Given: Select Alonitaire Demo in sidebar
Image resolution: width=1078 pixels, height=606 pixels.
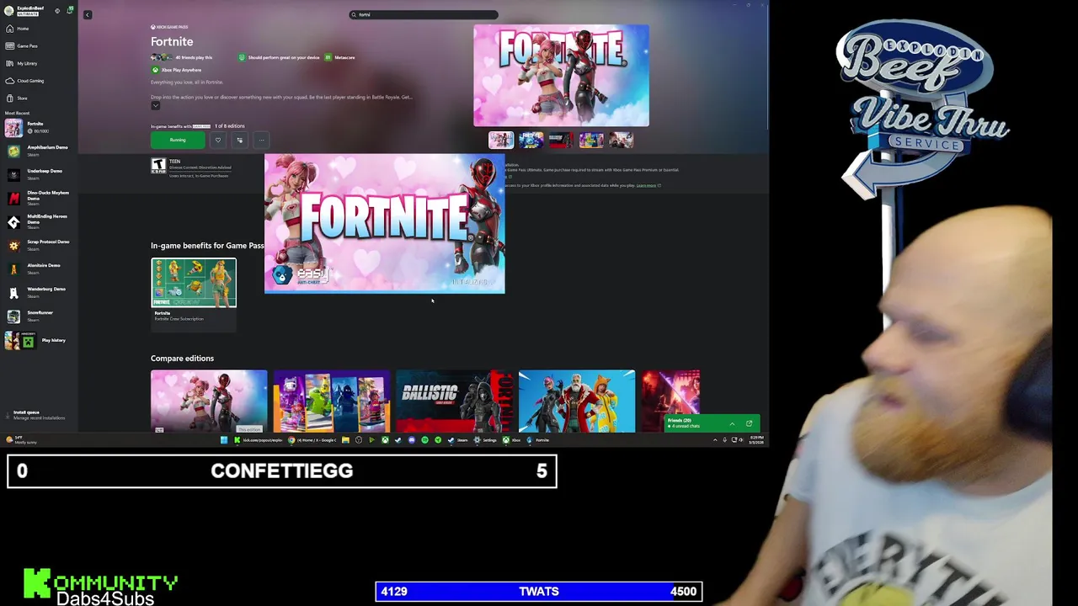Looking at the screenshot, I should pos(37,268).
